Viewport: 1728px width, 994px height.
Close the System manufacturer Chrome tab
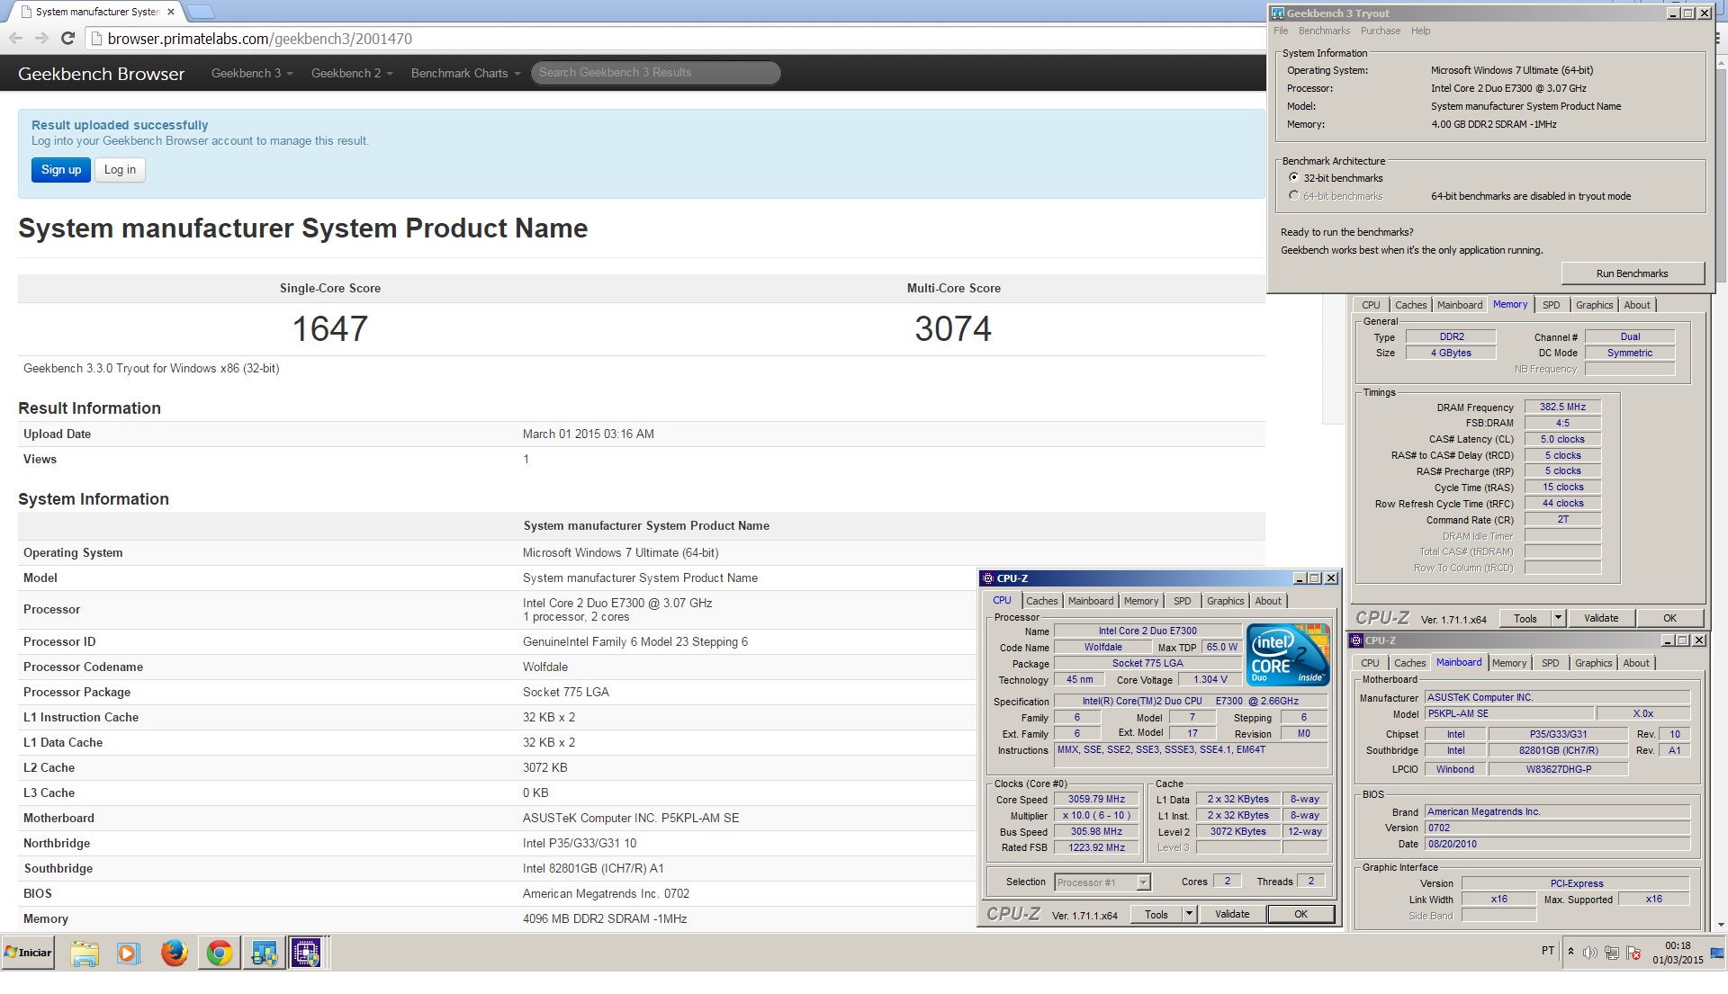(171, 12)
